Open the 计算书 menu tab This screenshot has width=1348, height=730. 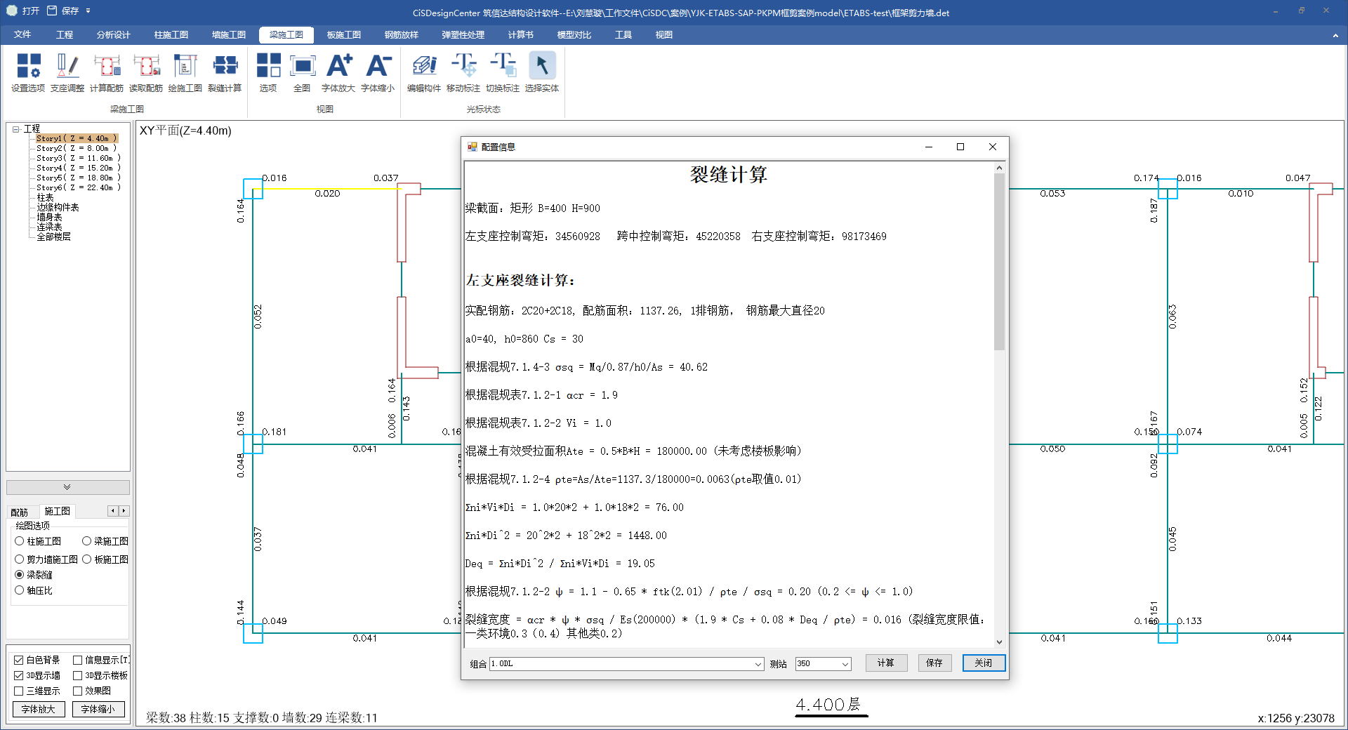tap(520, 34)
